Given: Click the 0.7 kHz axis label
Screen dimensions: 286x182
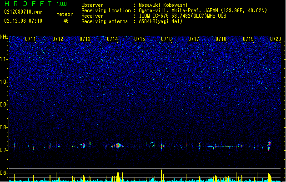Looking at the screenshot, I should click(x=4, y=150).
